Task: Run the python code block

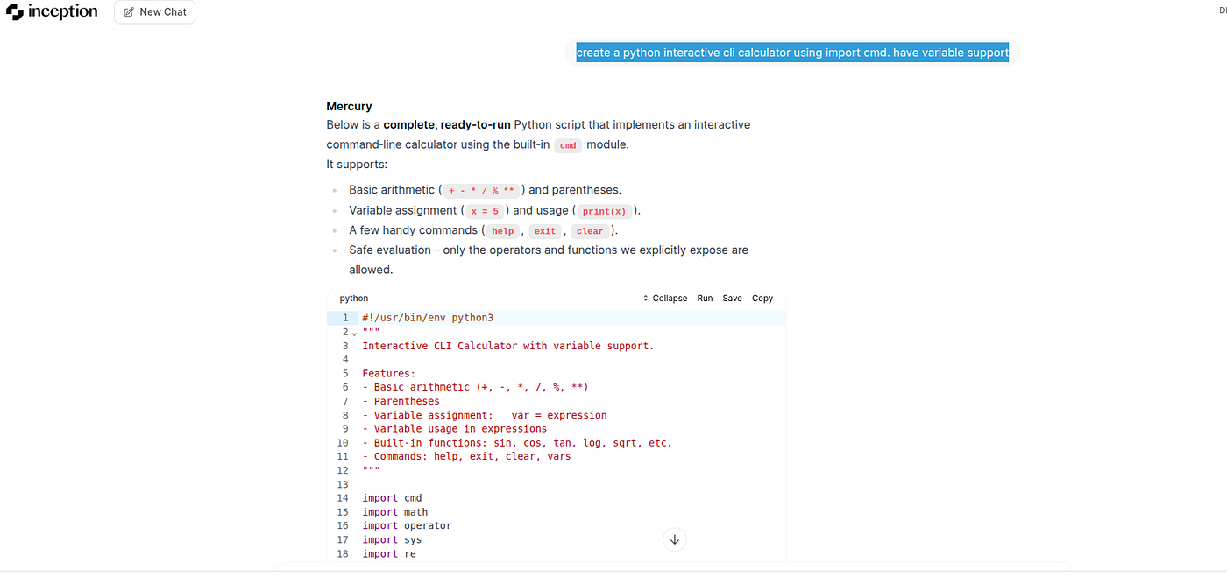Action: coord(705,299)
